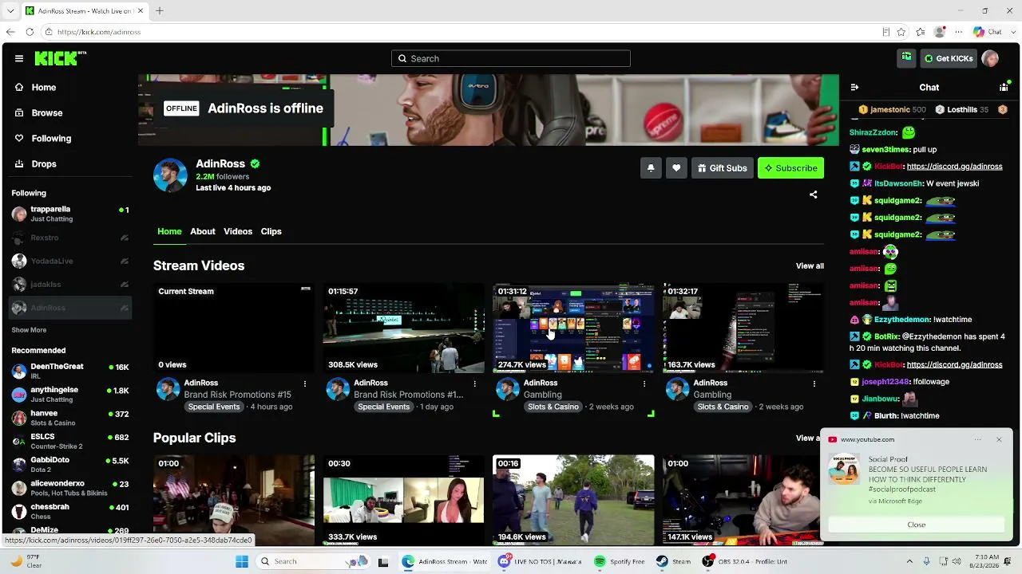Screen dimensions: 1022x574
Task: Click the KICK logo
Action: pyautogui.click(x=60, y=58)
